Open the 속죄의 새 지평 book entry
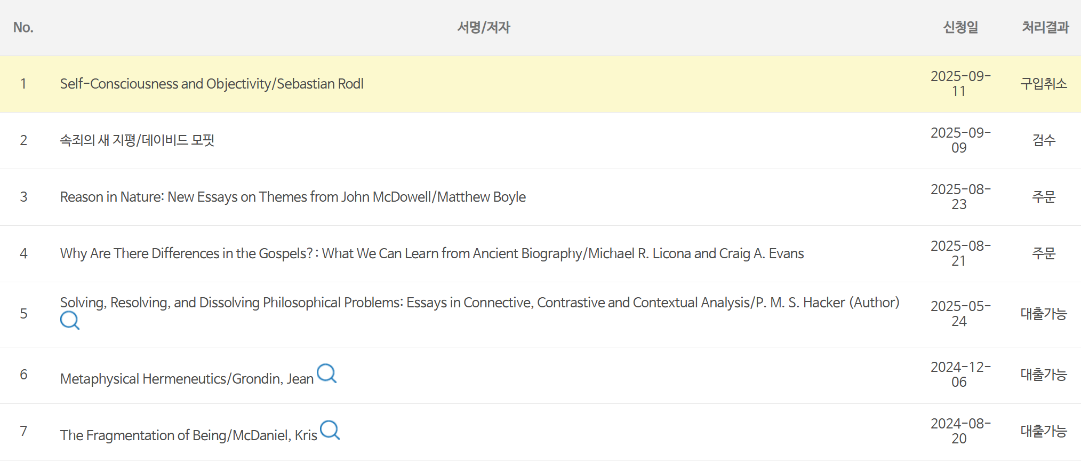Screen dimensions: 1081x461 137,140
